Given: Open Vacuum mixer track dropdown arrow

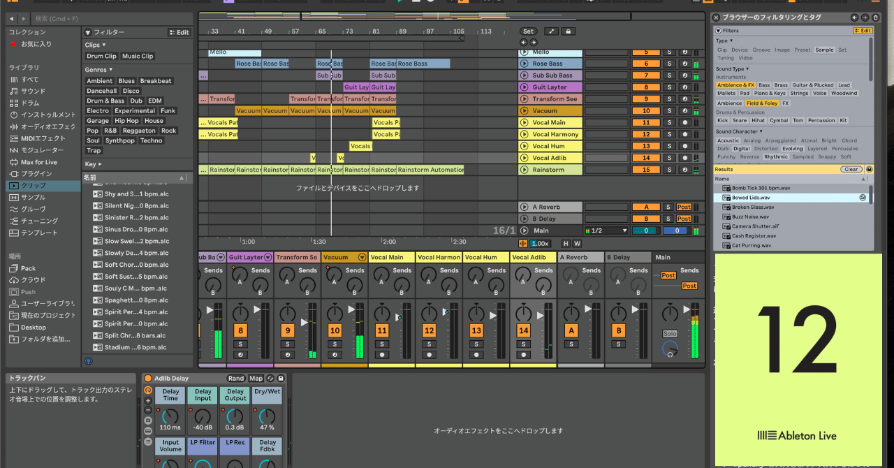Looking at the screenshot, I should [x=362, y=258].
